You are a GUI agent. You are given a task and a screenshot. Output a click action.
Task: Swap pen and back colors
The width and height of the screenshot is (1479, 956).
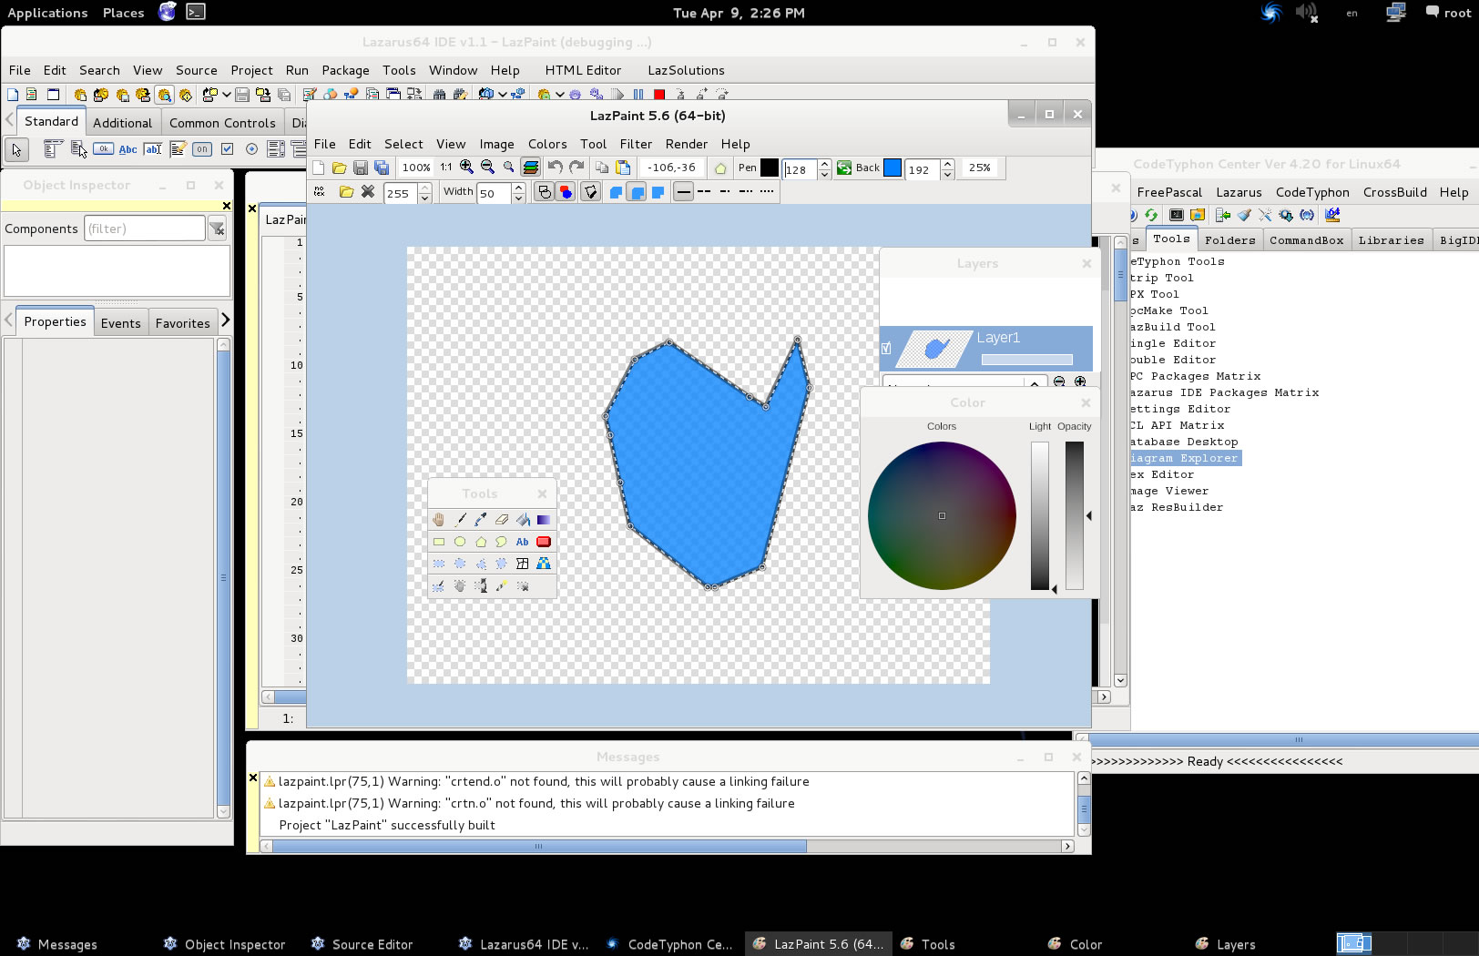tap(844, 168)
